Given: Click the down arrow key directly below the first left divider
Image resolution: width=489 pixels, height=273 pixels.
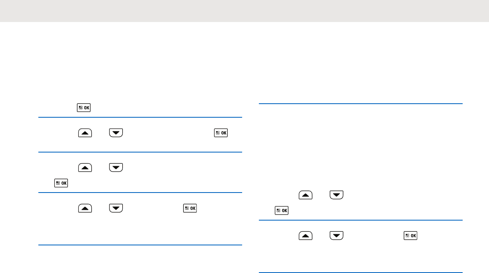Looking at the screenshot, I should pyautogui.click(x=116, y=132).
